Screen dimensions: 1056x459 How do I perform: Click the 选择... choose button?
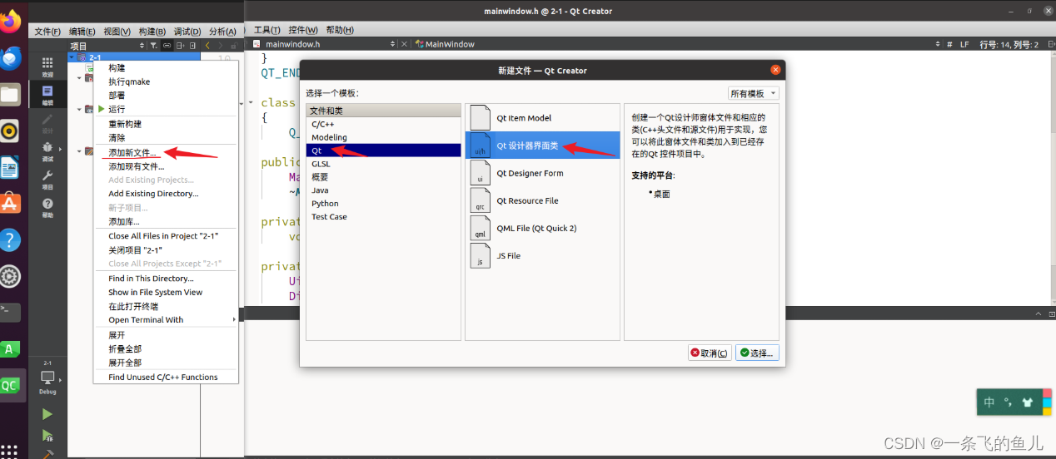coord(757,353)
